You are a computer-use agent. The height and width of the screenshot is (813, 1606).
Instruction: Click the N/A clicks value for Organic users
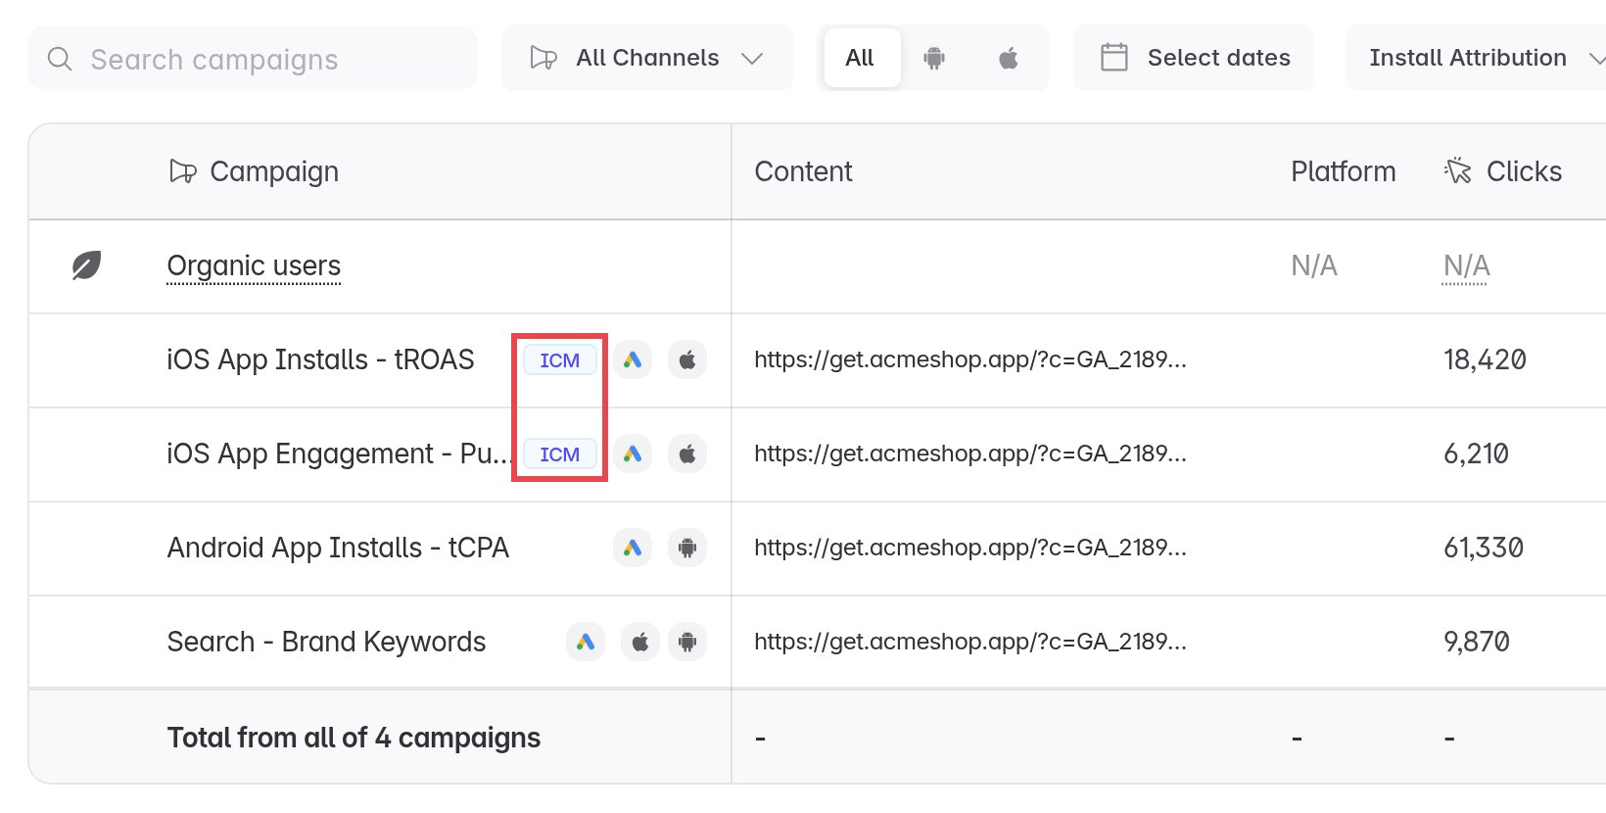(1466, 265)
